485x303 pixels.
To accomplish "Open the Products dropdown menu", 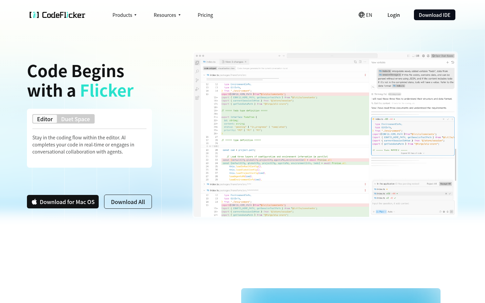I will pyautogui.click(x=125, y=15).
